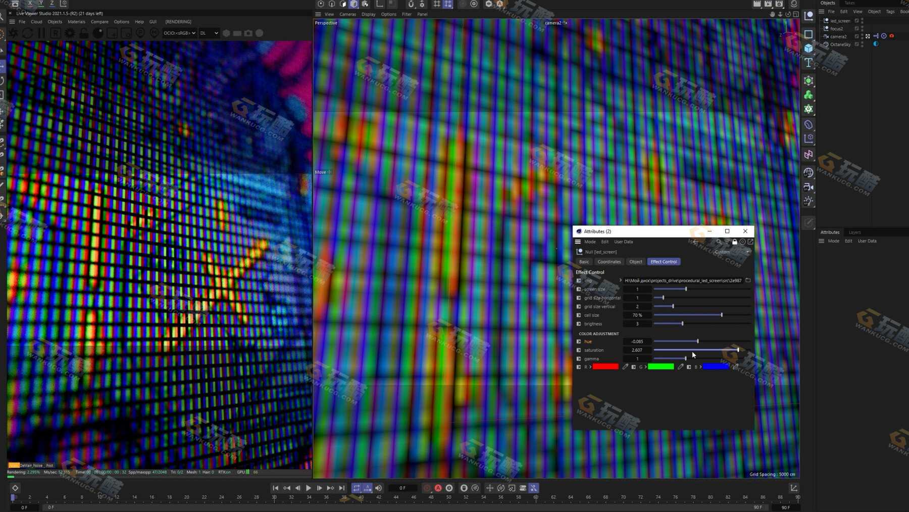
Task: Open the viewport Cameras menu
Action: pyautogui.click(x=347, y=14)
